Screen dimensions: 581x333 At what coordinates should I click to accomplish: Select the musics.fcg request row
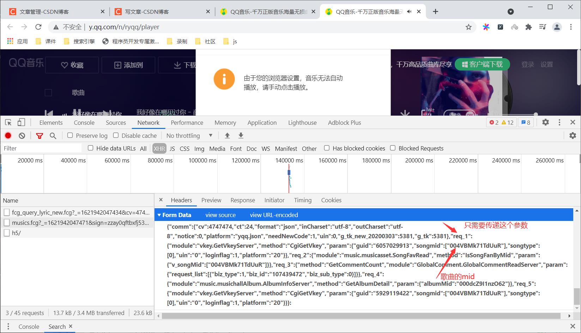77,223
